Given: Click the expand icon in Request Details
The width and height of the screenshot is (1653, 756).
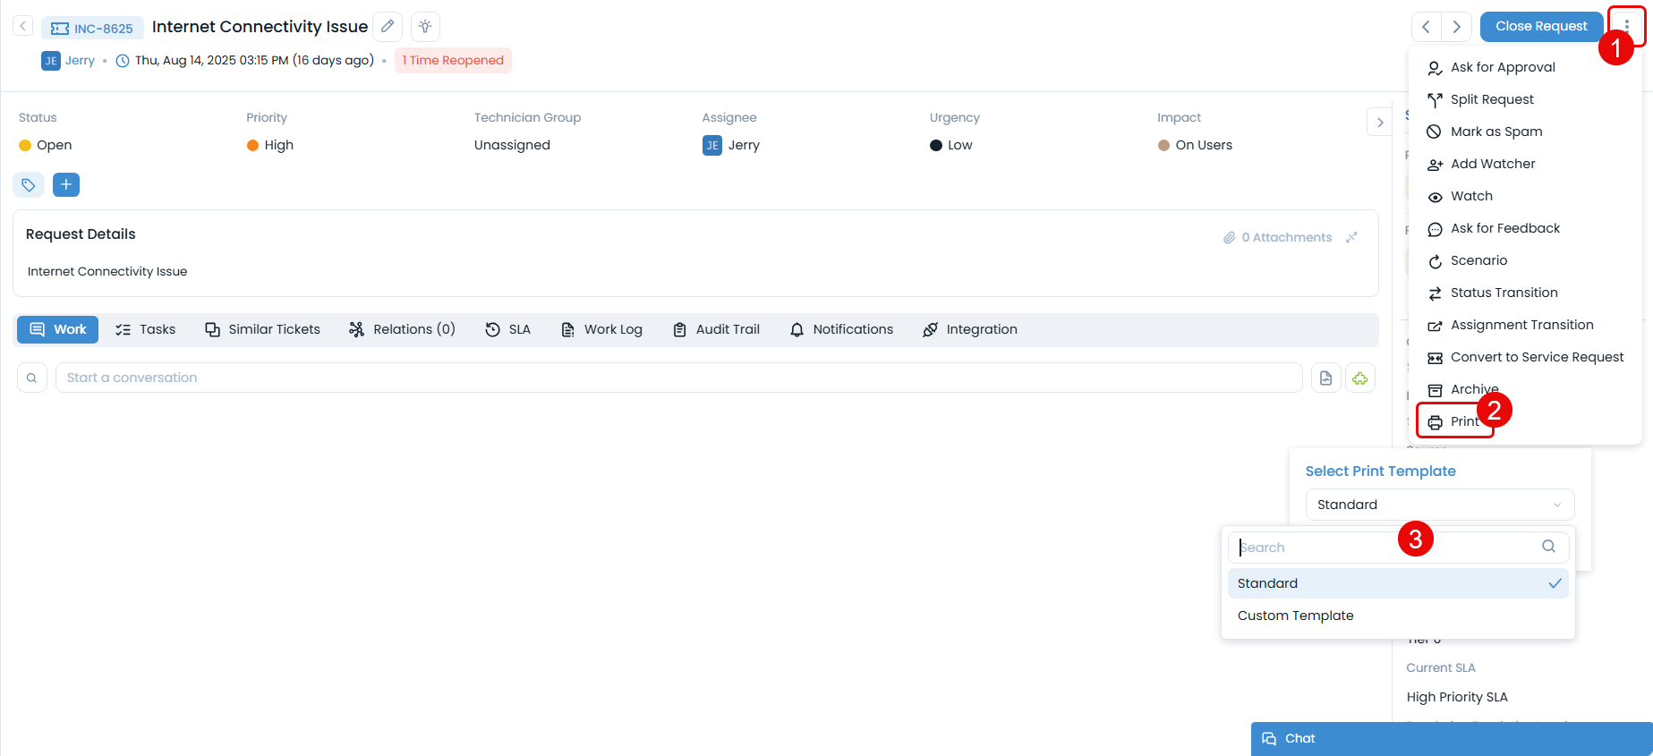Looking at the screenshot, I should [x=1351, y=237].
